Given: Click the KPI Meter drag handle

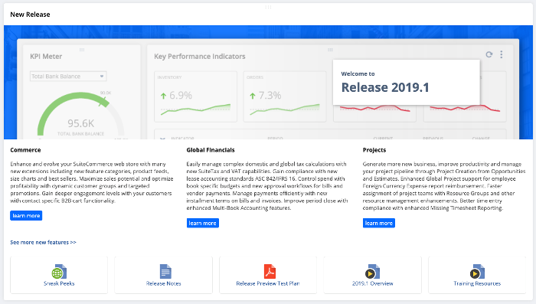Looking at the screenshot, I should coord(82,50).
